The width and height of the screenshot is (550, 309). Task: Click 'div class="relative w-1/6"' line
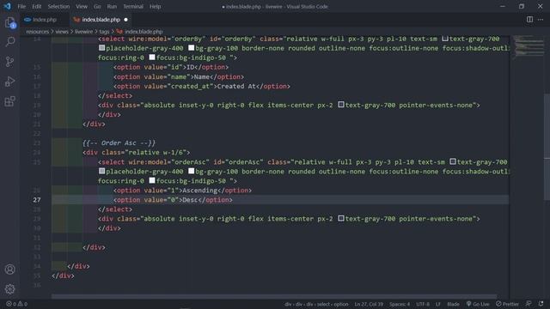(137, 153)
